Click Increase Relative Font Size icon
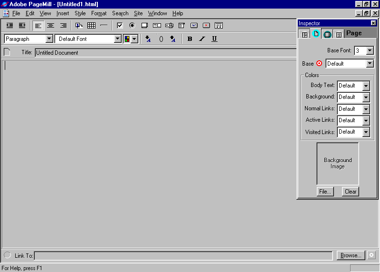380x272 pixels. click(x=172, y=39)
